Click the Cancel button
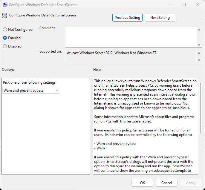Viewport: 205px width, 190px height. click(166, 183)
